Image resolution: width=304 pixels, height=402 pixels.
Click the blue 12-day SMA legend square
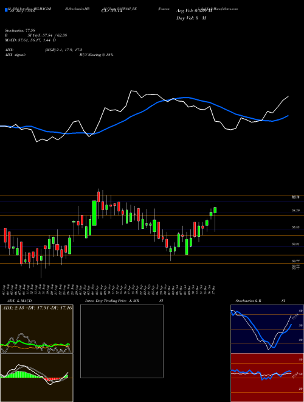[6, 10]
